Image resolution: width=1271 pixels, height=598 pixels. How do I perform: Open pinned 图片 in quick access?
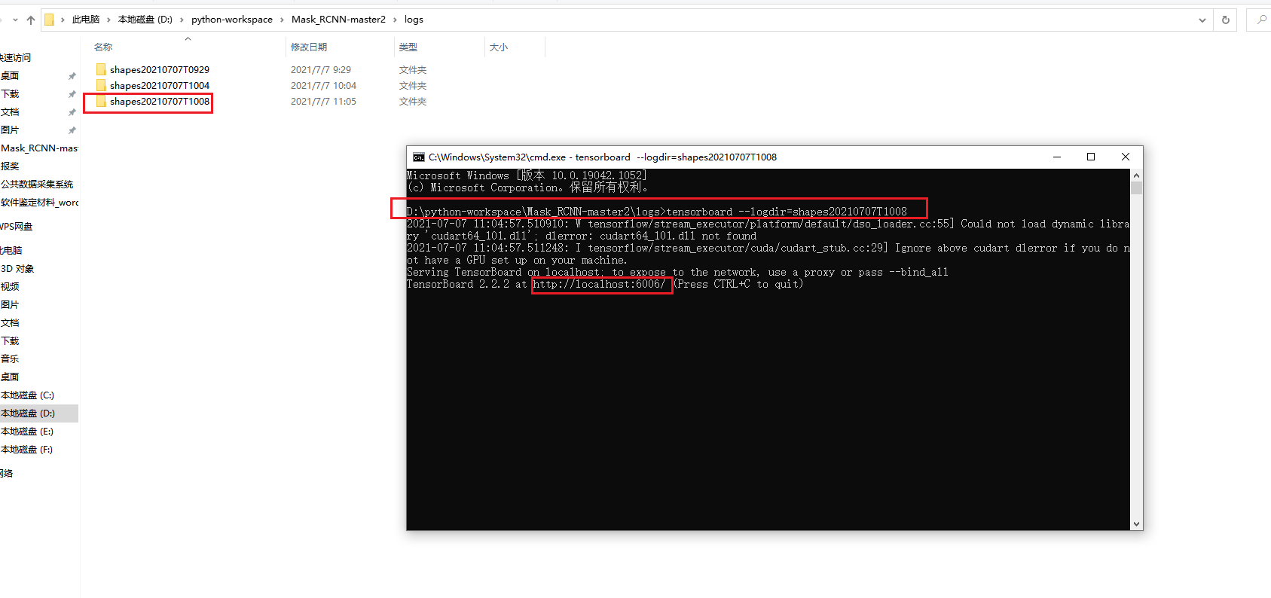point(10,130)
